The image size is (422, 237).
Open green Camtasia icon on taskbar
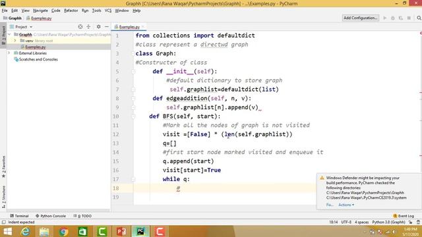pos(102,231)
